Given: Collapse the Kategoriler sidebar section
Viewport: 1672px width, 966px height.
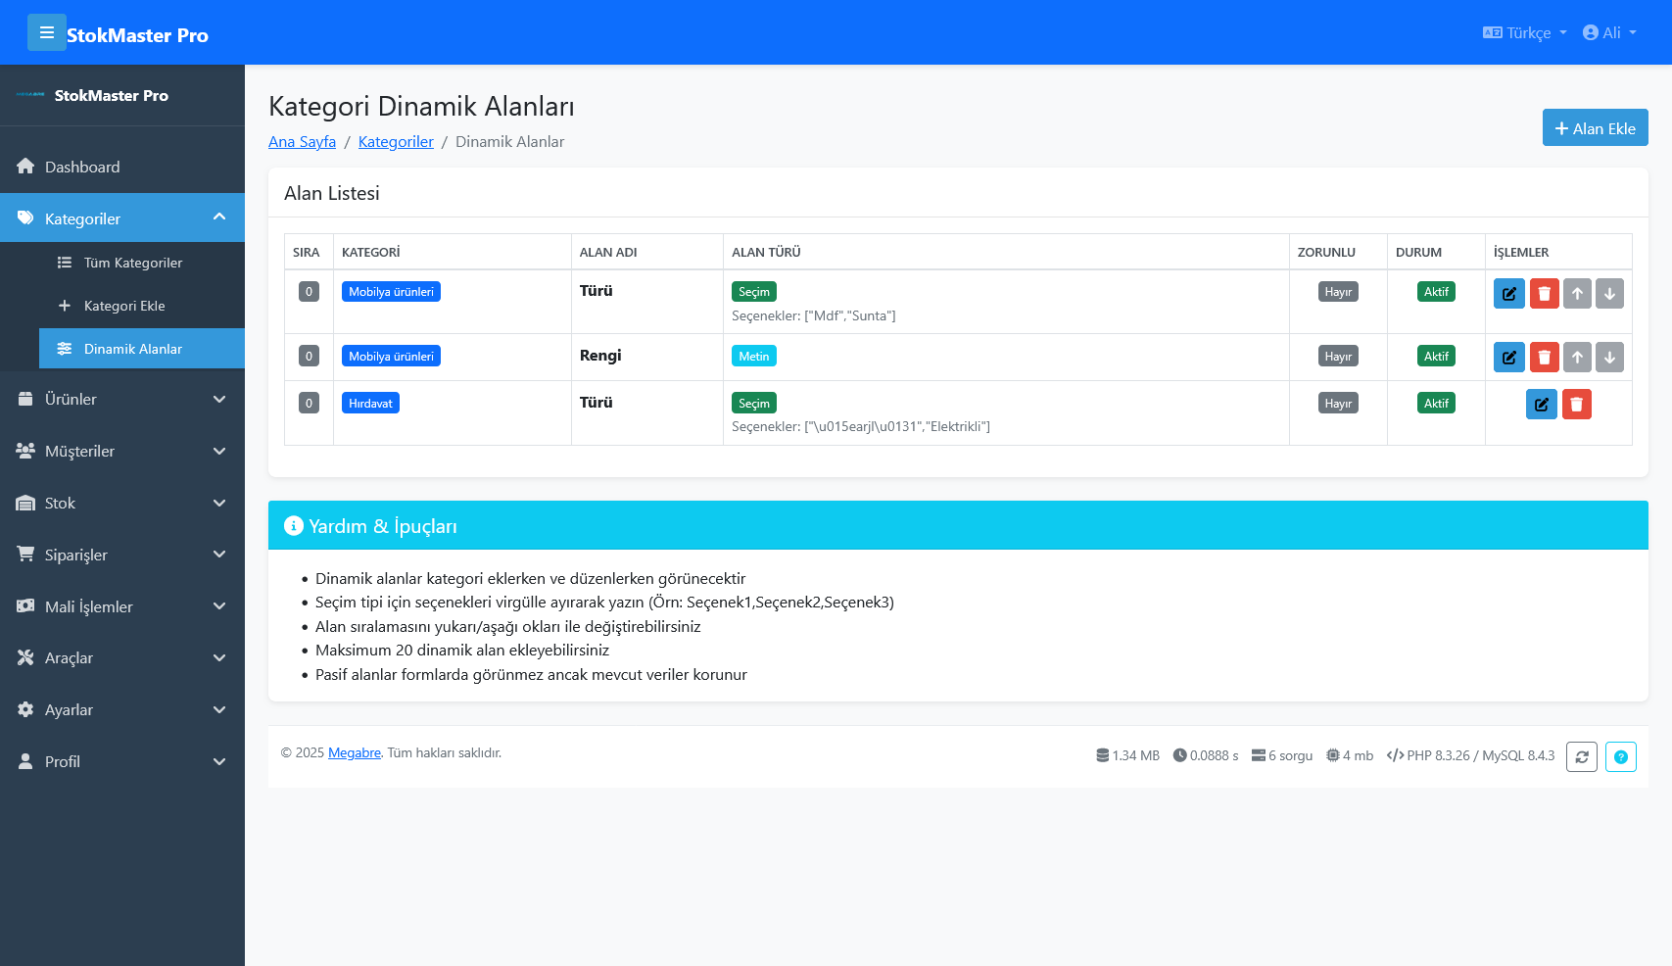Looking at the screenshot, I should (121, 217).
